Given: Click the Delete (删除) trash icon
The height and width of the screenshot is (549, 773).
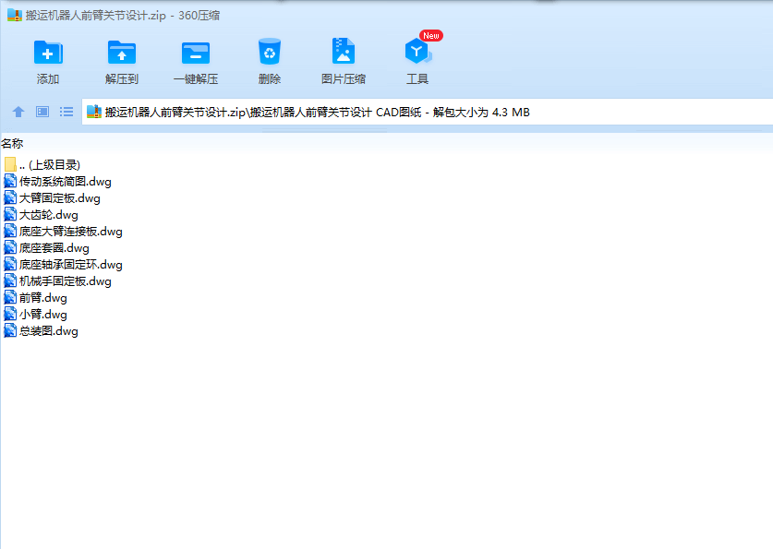Looking at the screenshot, I should click(270, 52).
